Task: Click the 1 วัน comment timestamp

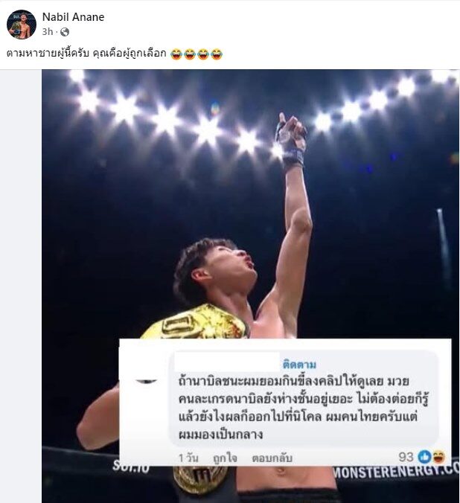Action: [x=188, y=458]
